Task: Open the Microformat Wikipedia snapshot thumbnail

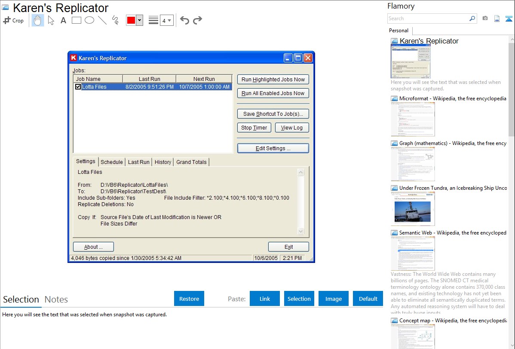Action: (413, 119)
